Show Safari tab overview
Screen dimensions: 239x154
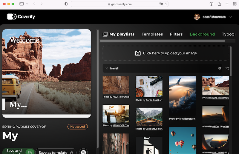(x=235, y=4)
